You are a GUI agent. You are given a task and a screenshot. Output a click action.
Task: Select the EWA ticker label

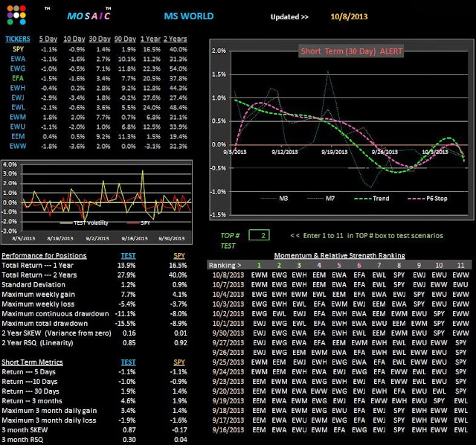pos(18,59)
